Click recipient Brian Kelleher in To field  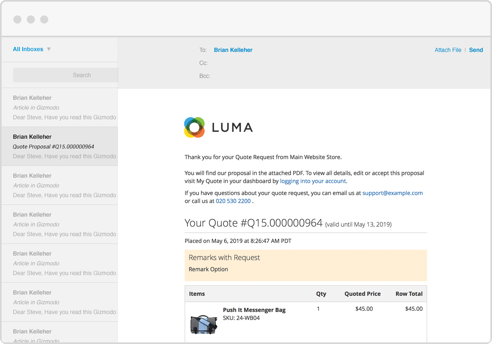coord(233,50)
